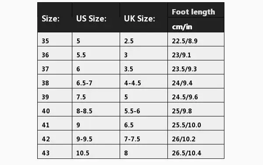Select UK size 7-7.5 cell
Image resolution: width=263 pixels, height=165 pixels.
pos(144,137)
